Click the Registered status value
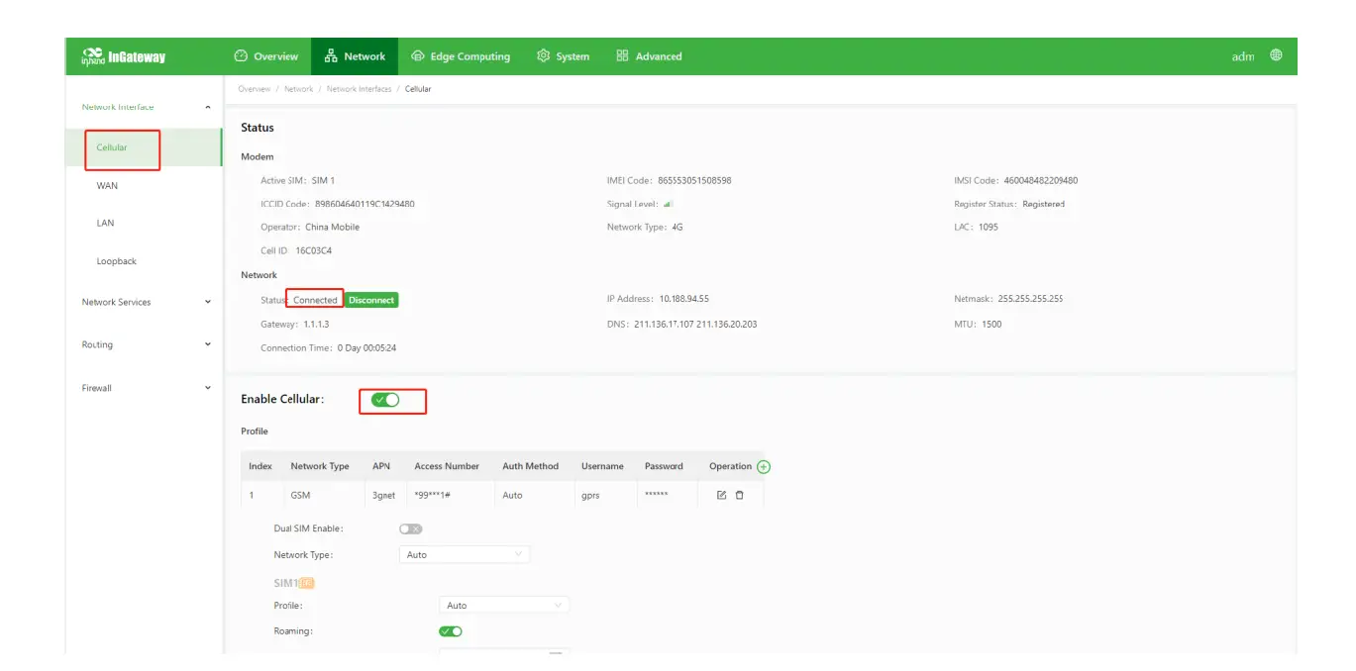 (1043, 204)
